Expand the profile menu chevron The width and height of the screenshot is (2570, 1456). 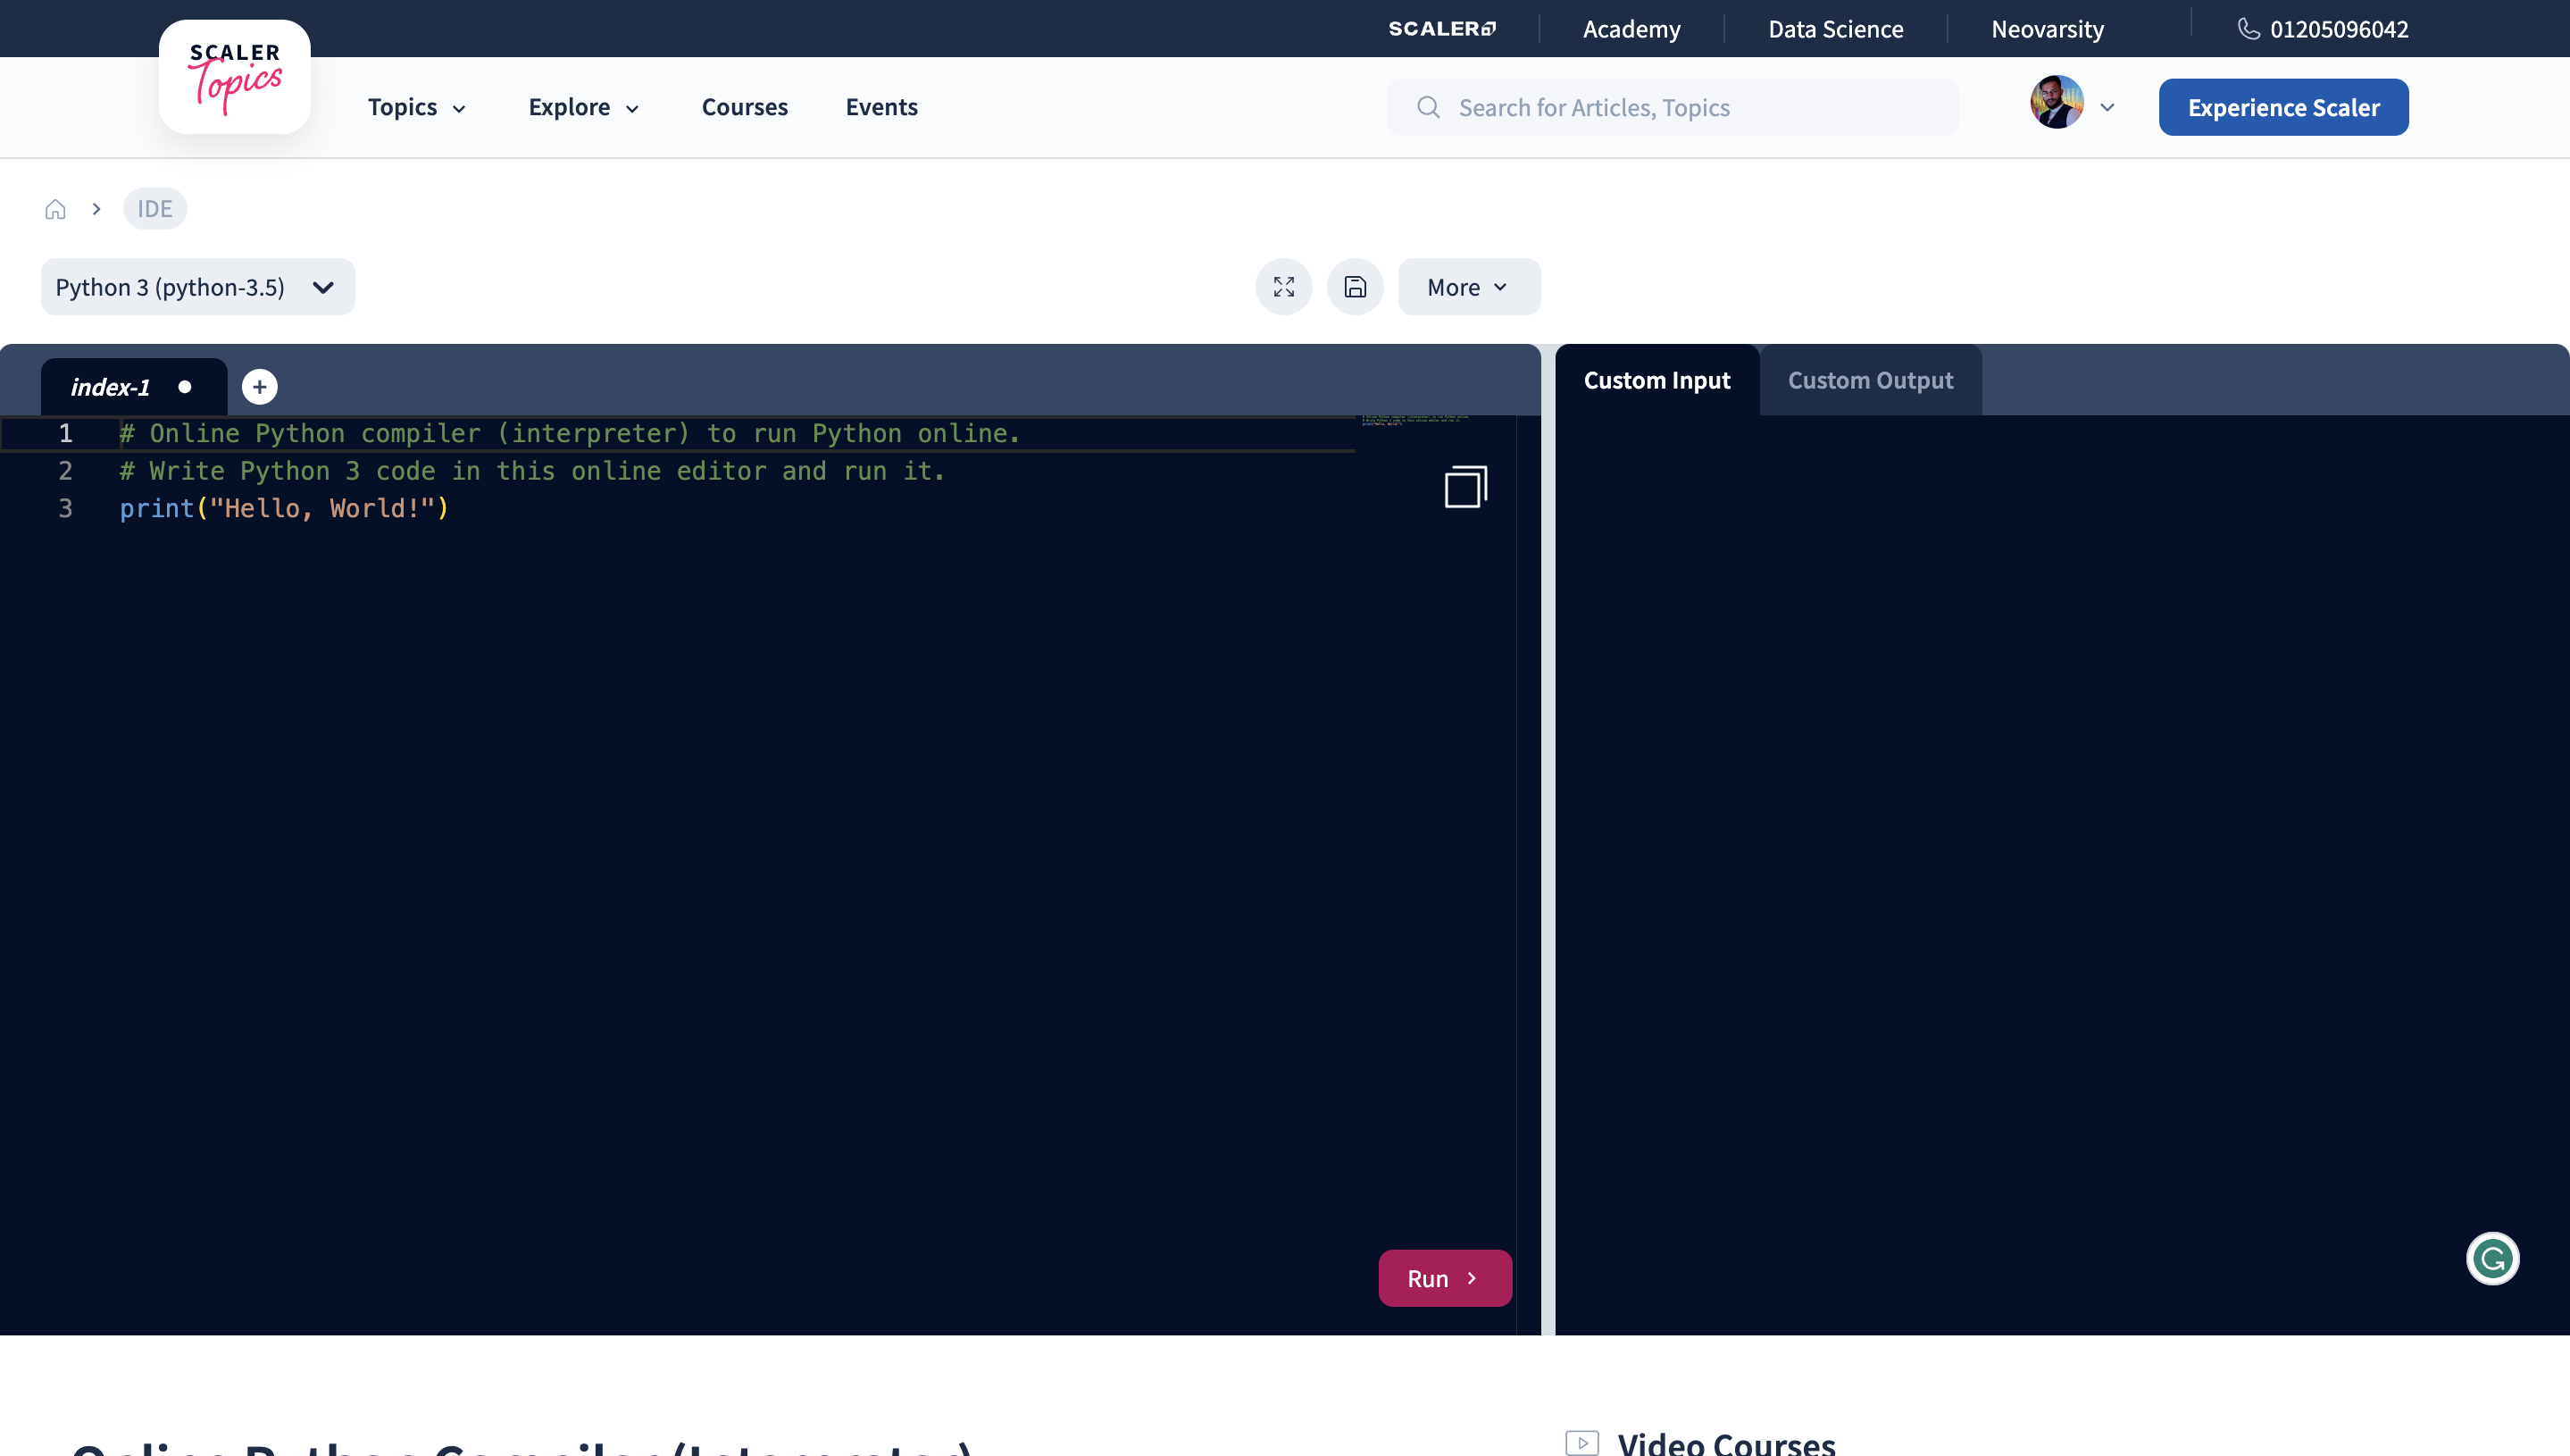pos(2107,107)
